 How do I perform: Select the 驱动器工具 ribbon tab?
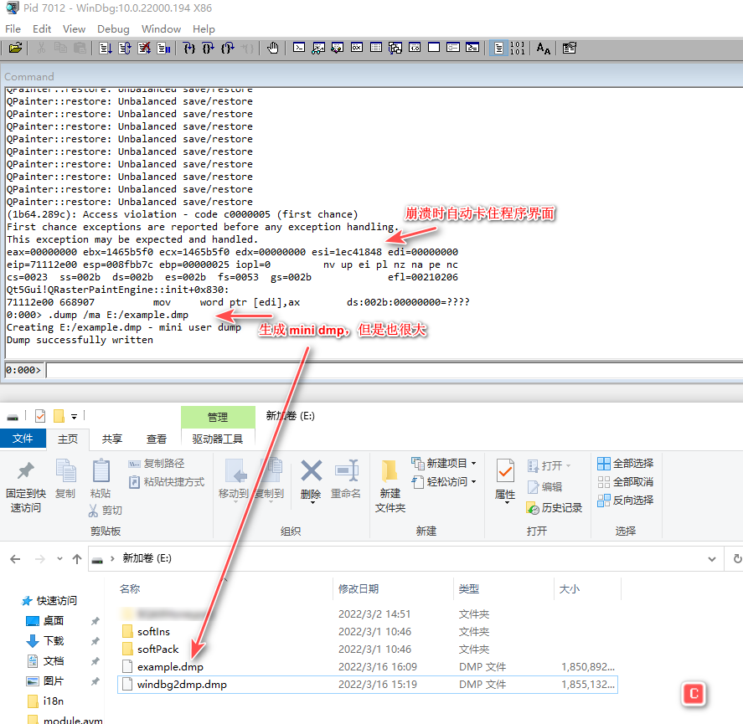pos(218,439)
